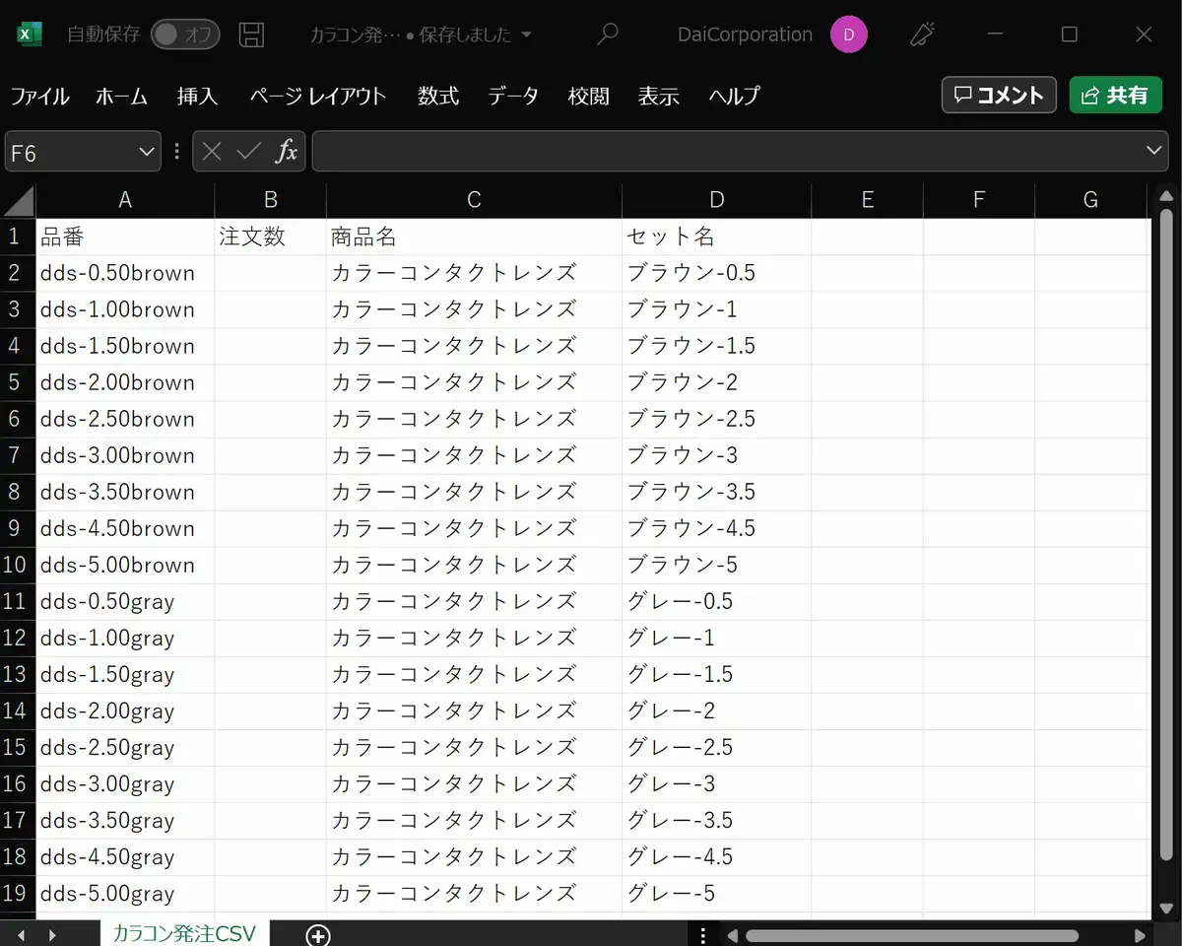Image resolution: width=1182 pixels, height=946 pixels.
Task: Open the データ tab
Action: (513, 96)
